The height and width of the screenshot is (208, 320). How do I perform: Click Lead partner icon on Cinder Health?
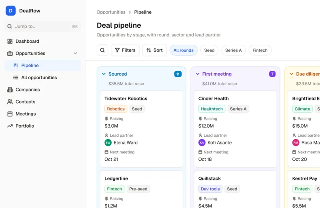200,135
